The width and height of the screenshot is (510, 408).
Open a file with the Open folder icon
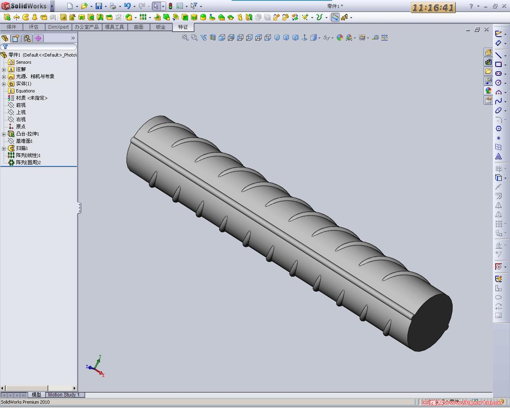(84, 6)
